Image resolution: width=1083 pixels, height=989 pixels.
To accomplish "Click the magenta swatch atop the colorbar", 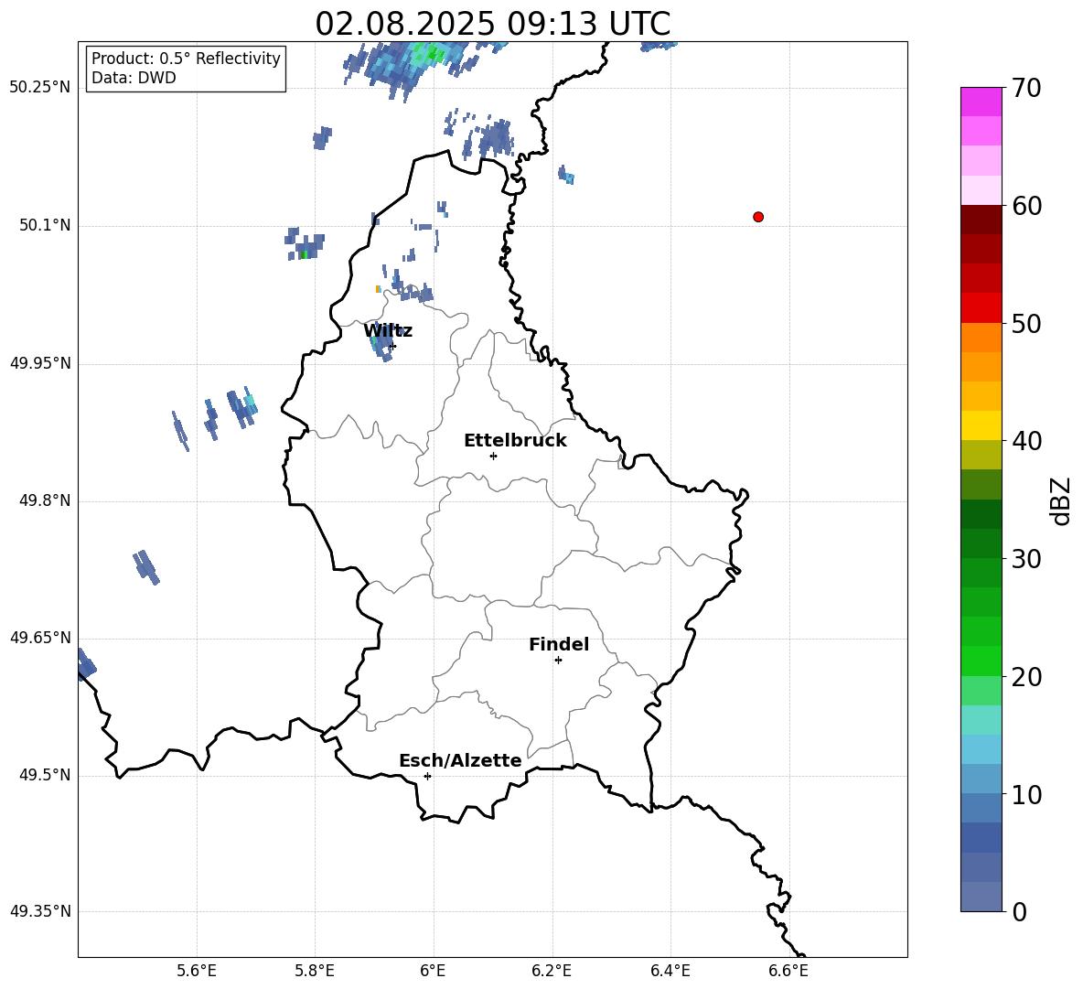I will [x=981, y=102].
